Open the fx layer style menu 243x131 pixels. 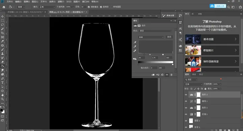click(x=216, y=130)
